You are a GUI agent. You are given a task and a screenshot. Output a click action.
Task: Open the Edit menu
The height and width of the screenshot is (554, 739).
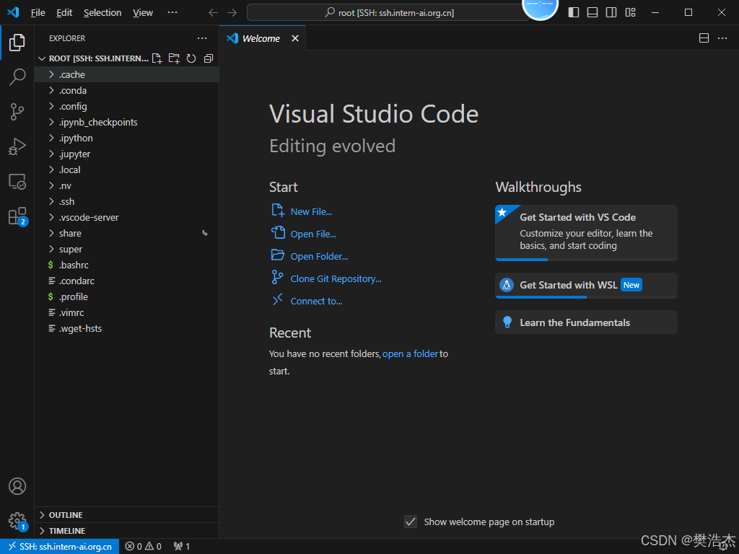click(x=64, y=13)
